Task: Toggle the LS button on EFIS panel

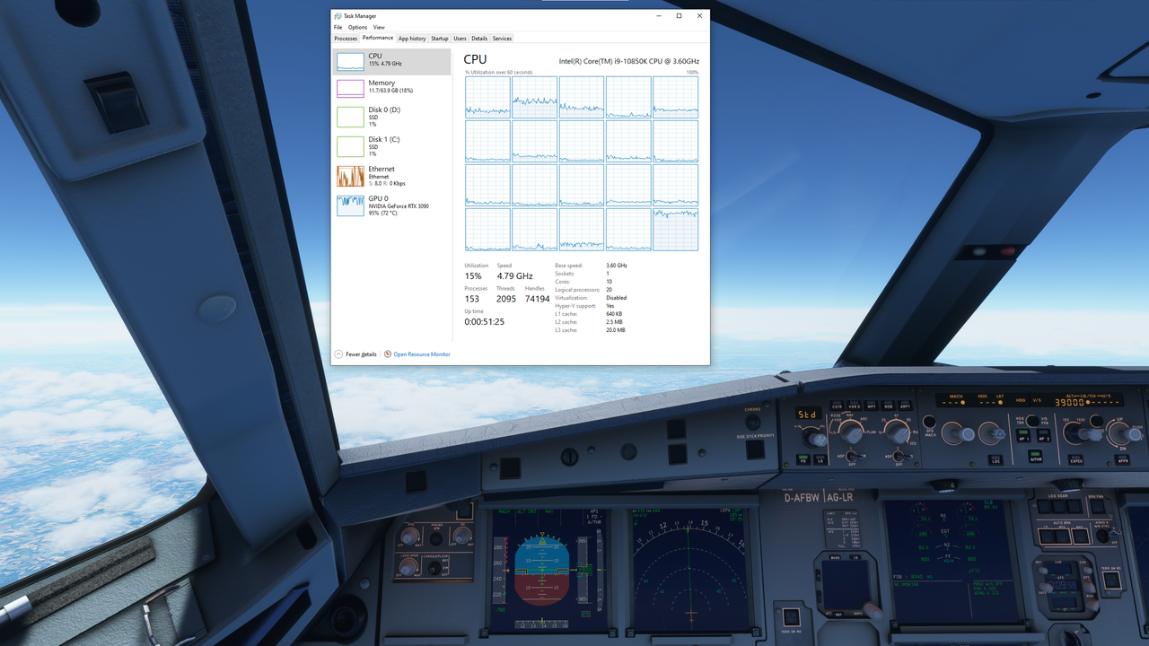Action: tap(820, 459)
